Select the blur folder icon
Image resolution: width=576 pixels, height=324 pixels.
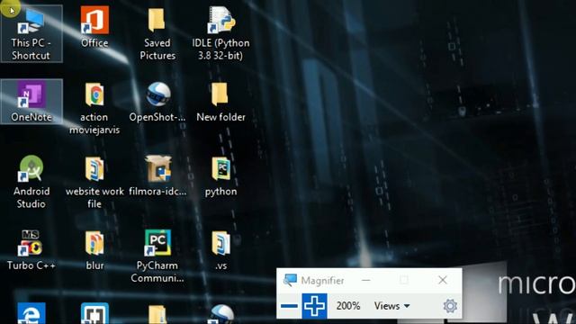[94, 243]
